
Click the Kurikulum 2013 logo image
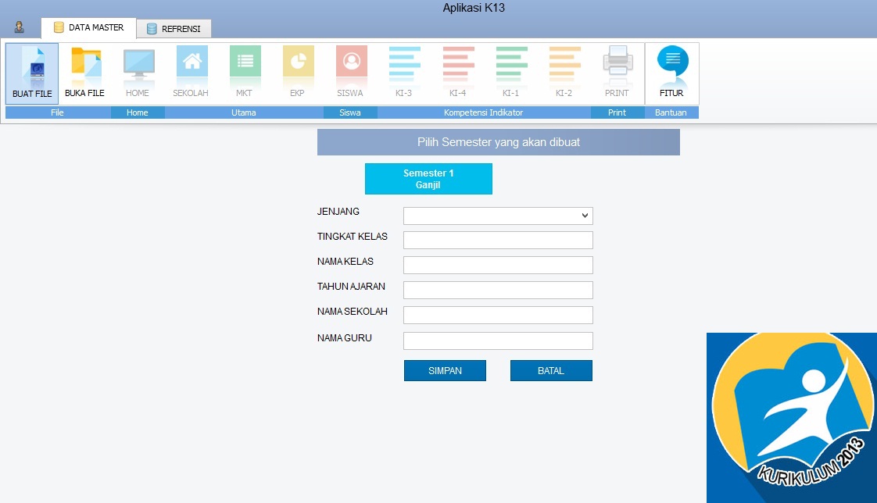pyautogui.click(x=792, y=418)
